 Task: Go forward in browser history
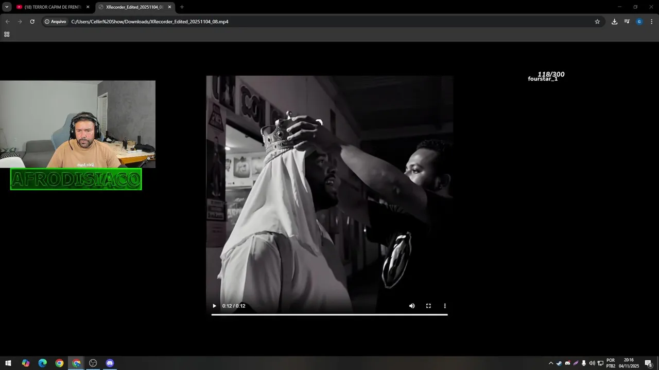click(20, 22)
